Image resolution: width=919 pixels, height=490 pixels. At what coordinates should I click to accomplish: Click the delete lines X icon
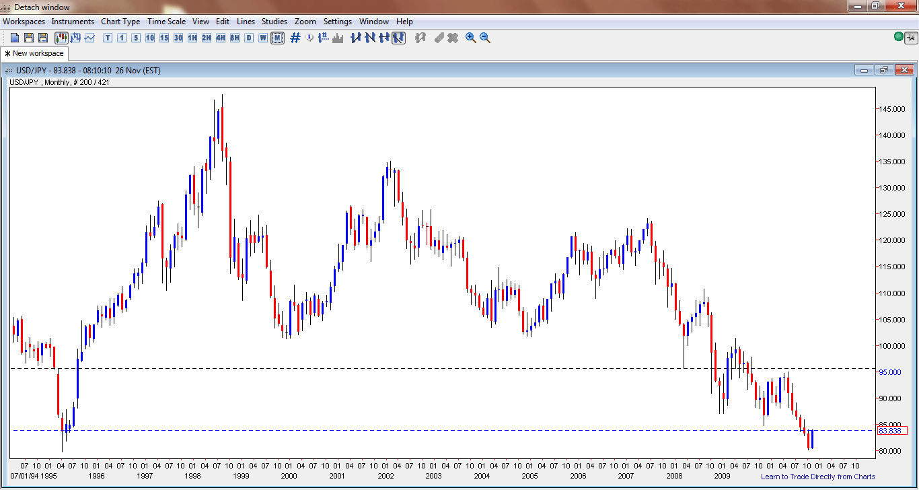453,38
